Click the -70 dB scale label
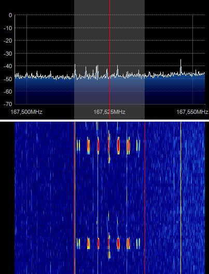 coord(8,104)
